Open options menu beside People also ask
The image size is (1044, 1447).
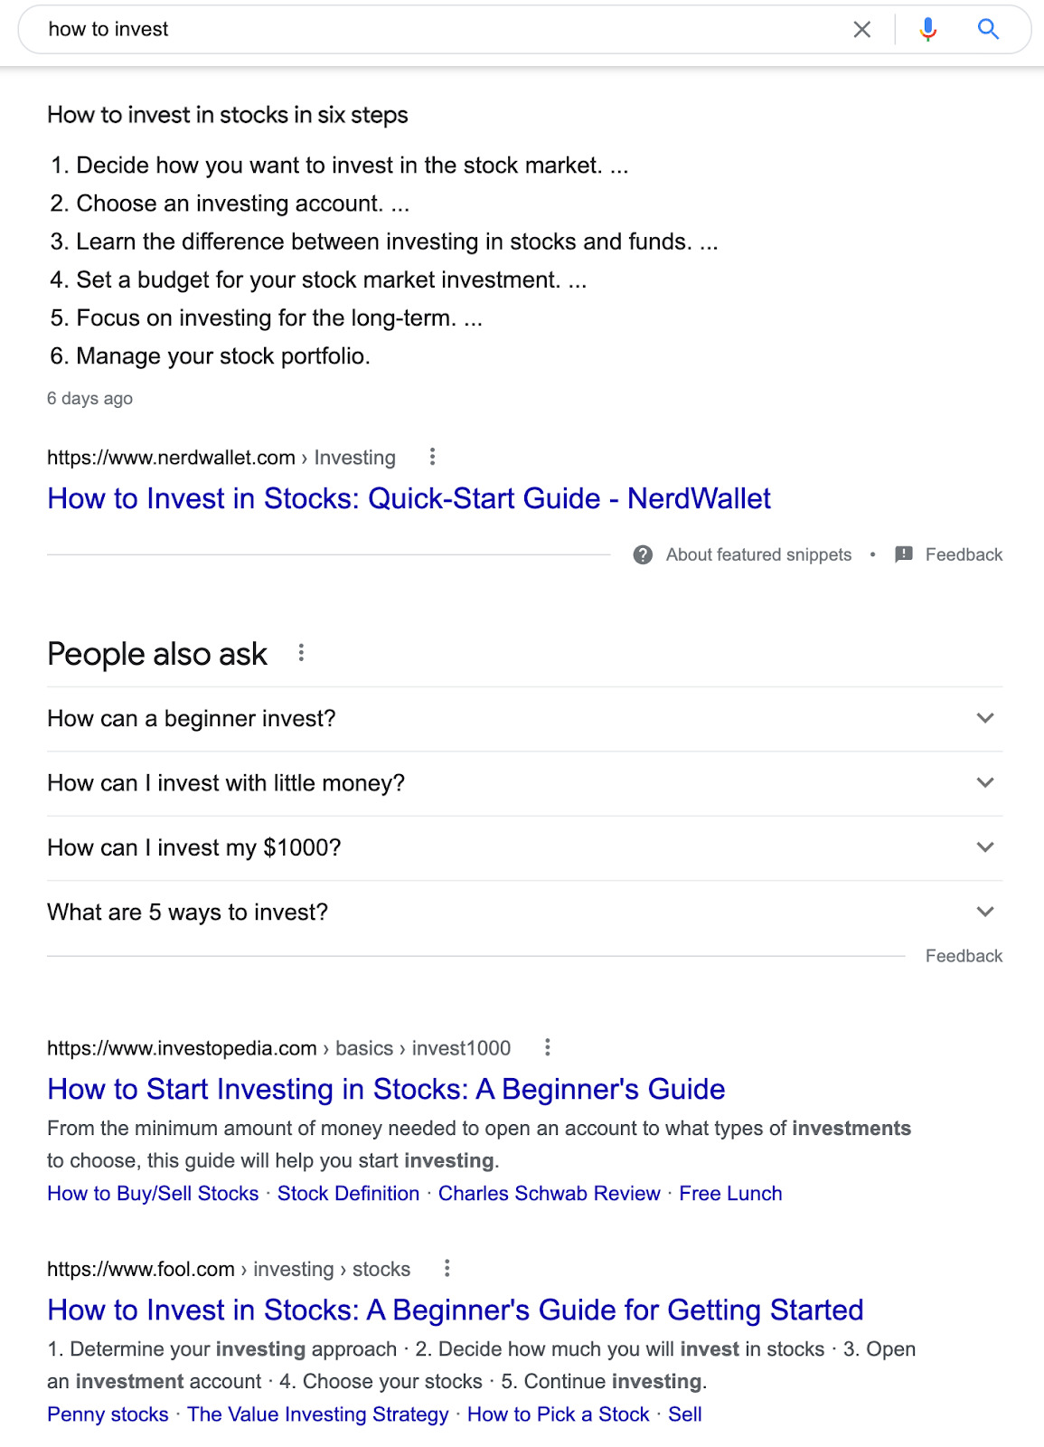coord(301,653)
